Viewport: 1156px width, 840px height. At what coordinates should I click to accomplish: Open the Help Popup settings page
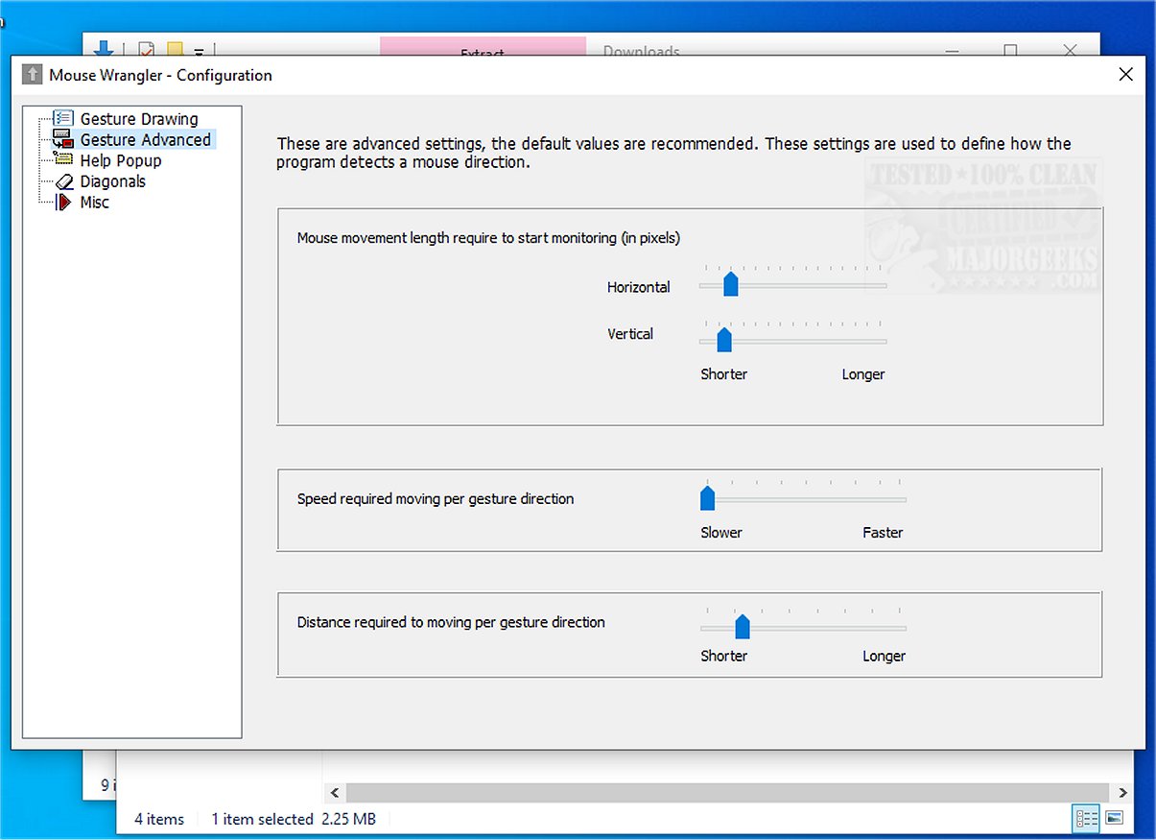[121, 160]
